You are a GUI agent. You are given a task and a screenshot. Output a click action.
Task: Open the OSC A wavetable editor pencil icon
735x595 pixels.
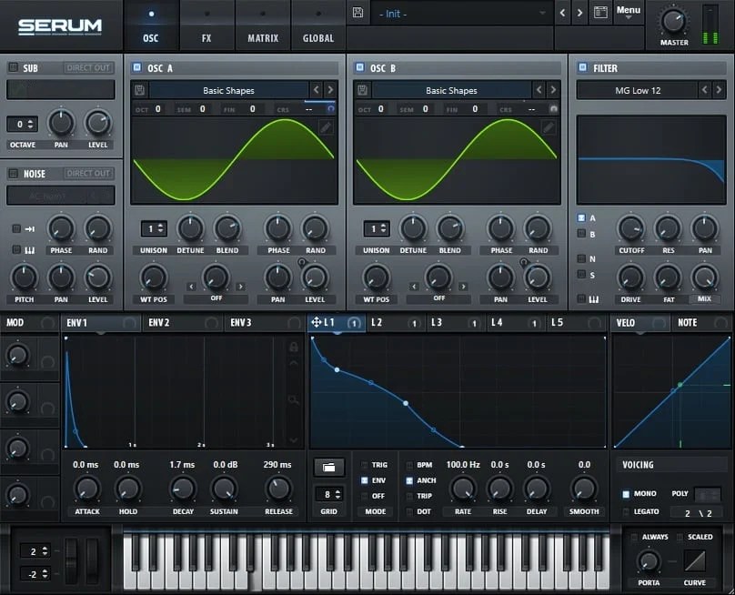coord(327,127)
